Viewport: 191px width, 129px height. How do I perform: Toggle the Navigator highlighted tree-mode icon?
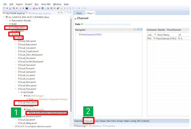click(141, 29)
